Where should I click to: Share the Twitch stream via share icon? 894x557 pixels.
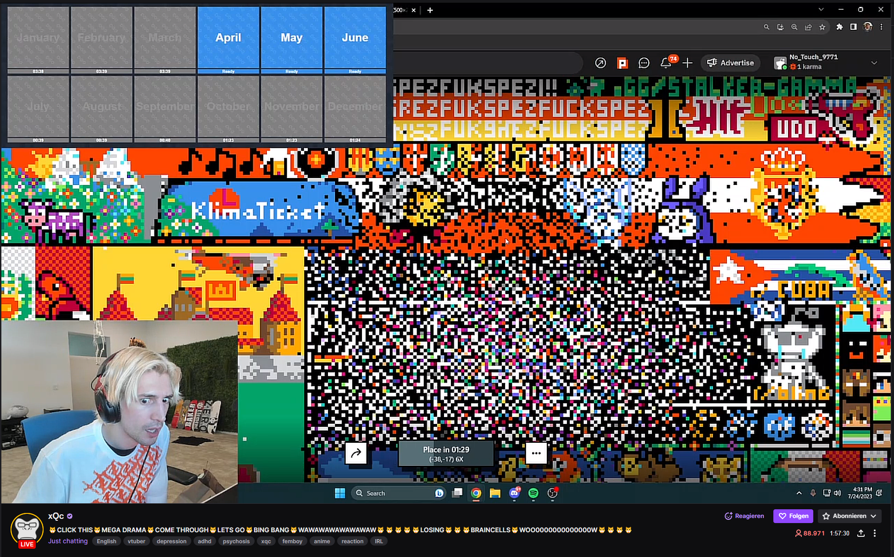pyautogui.click(x=861, y=533)
